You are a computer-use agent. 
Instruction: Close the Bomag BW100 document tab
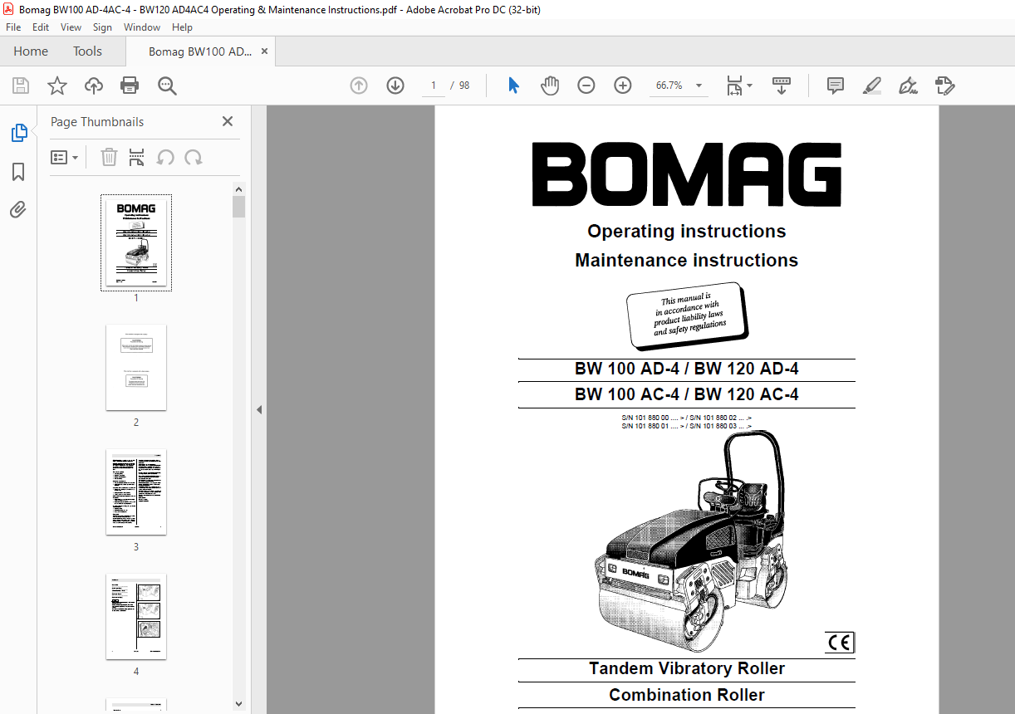264,51
